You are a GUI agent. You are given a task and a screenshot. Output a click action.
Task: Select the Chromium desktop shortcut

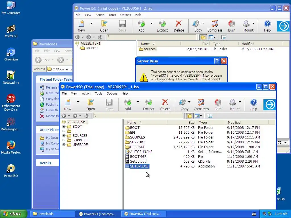click(x=11, y=54)
